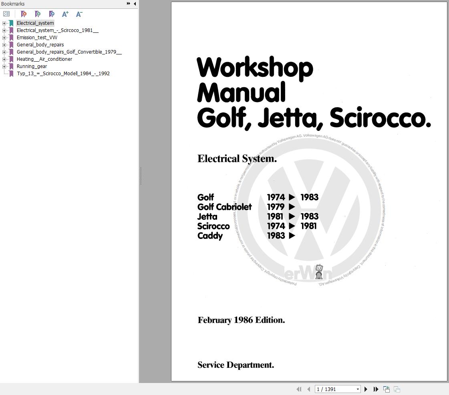
Task: Expand the Emission_test_VW bookmark
Action: (x=4, y=38)
